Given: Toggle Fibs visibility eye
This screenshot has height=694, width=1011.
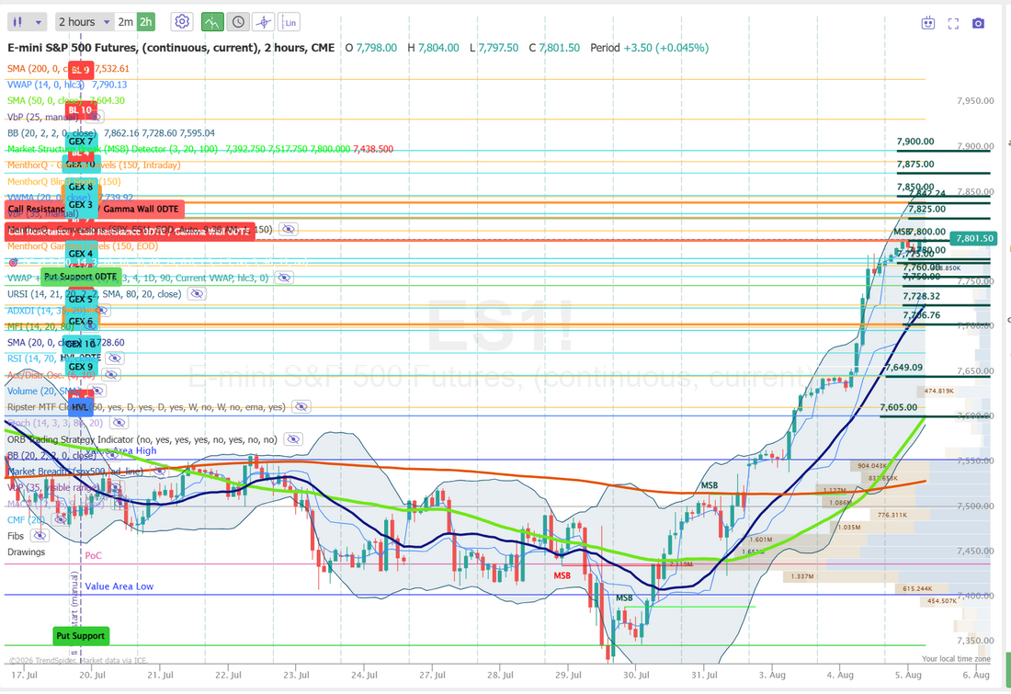Looking at the screenshot, I should 40,536.
